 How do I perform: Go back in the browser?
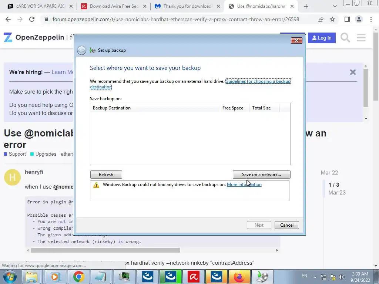coord(8,19)
